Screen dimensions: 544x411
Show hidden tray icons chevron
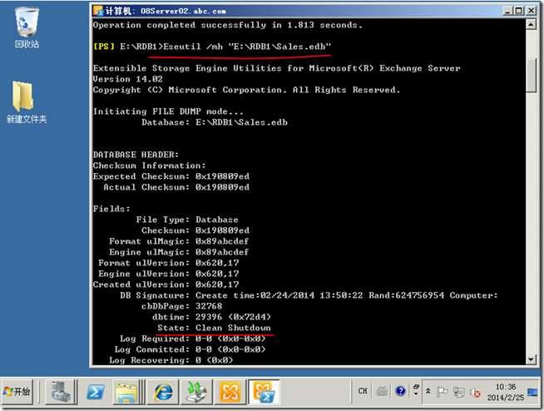(428, 392)
